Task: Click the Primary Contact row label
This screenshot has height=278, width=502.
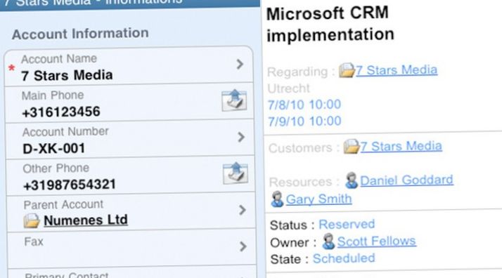Action: pyautogui.click(x=67, y=275)
